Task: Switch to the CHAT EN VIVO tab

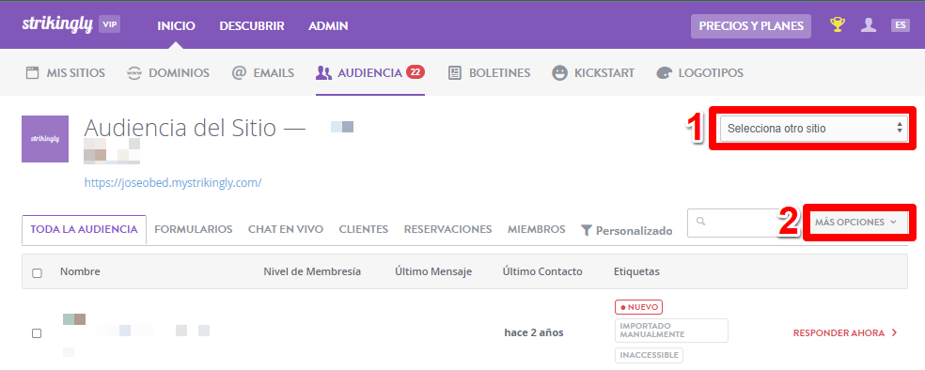Action: tap(286, 229)
